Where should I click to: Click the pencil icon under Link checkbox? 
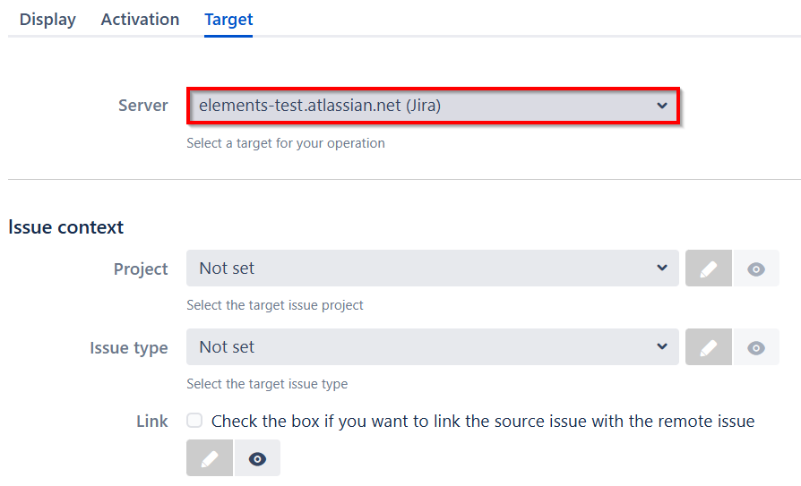(210, 458)
